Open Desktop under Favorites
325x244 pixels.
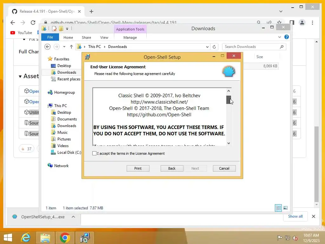pos(64,65)
